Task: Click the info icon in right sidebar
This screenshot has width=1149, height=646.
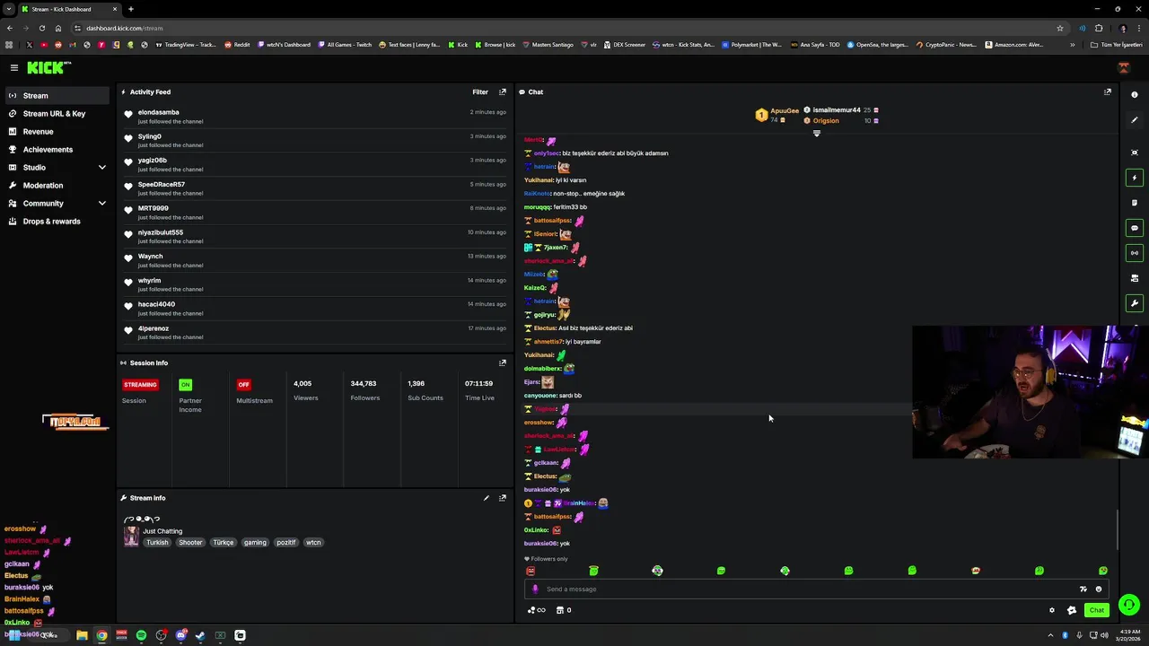Action: 1135,95
